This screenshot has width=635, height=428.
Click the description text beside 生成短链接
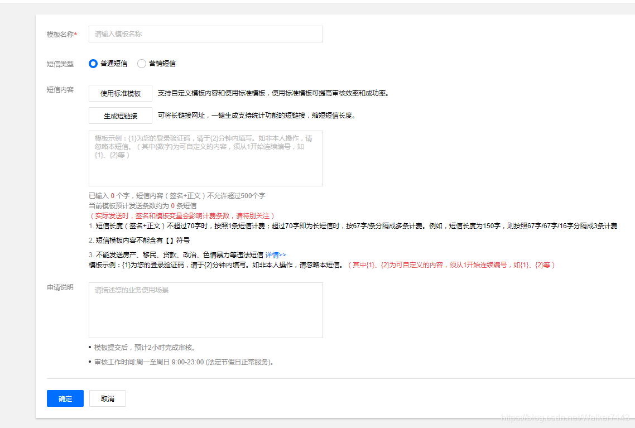[x=257, y=116]
